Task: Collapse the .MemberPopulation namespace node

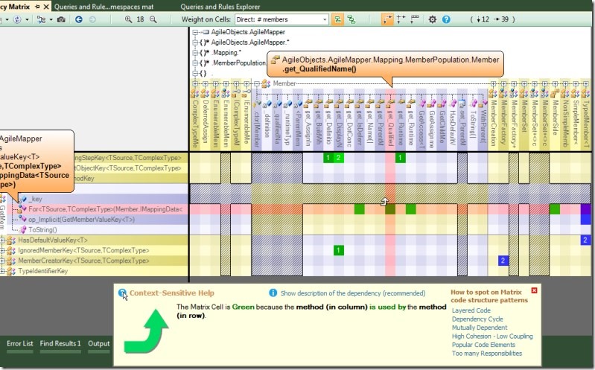Action: pyautogui.click(x=194, y=63)
